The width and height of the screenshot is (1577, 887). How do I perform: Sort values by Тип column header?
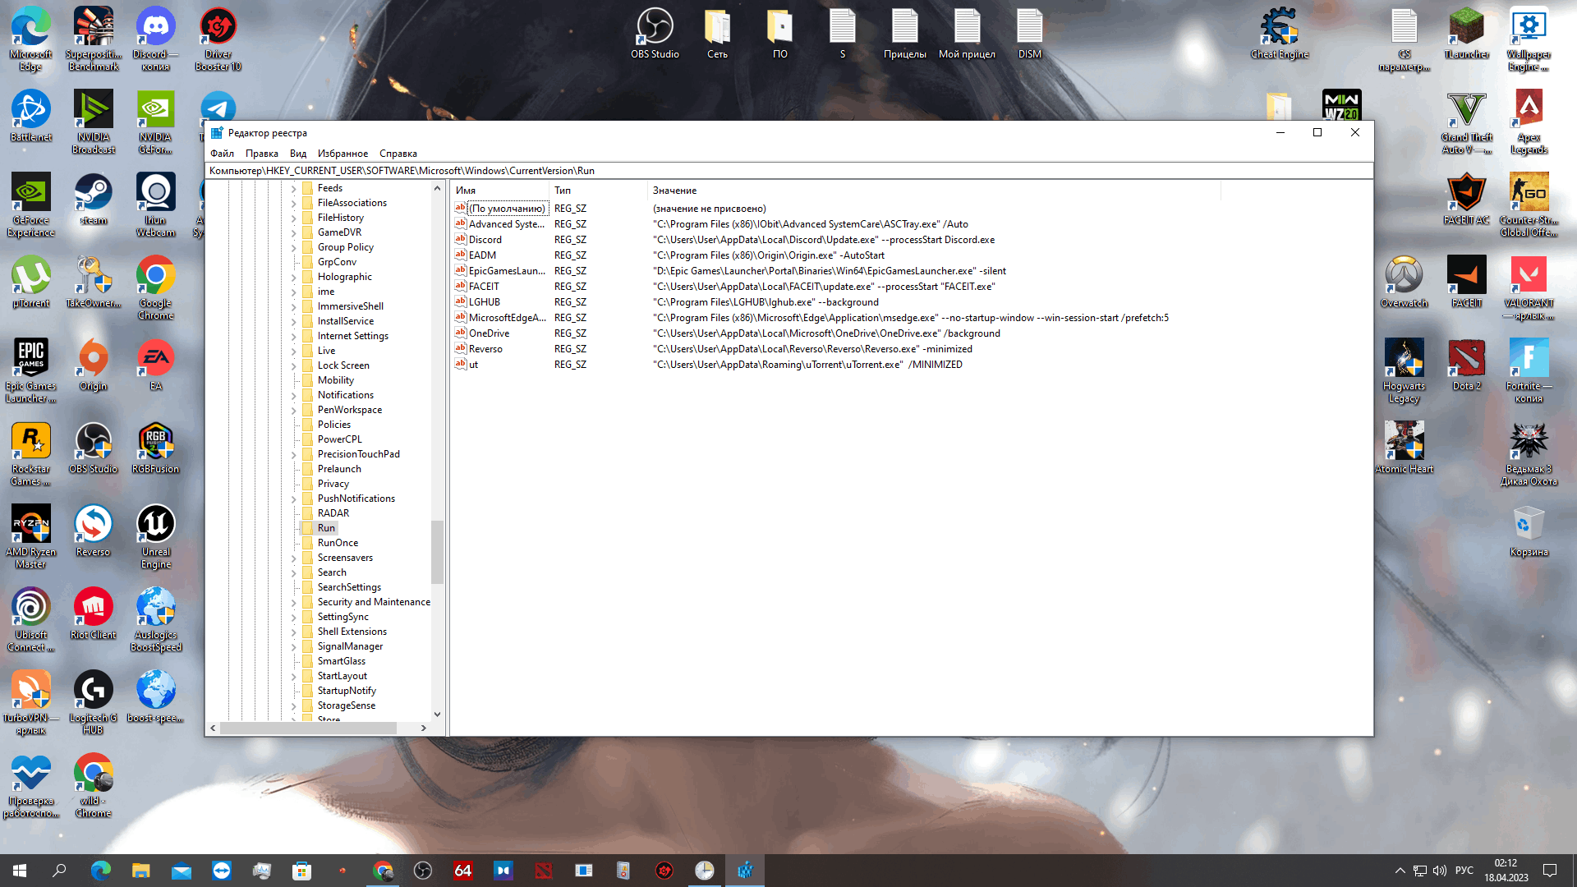coord(598,191)
